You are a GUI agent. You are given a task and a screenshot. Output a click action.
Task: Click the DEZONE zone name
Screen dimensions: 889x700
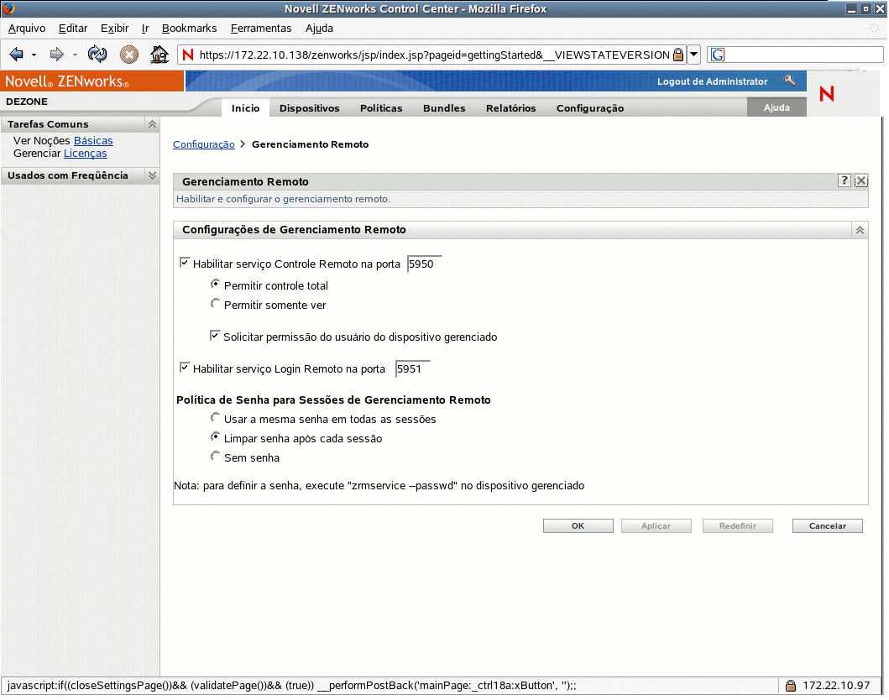27,102
